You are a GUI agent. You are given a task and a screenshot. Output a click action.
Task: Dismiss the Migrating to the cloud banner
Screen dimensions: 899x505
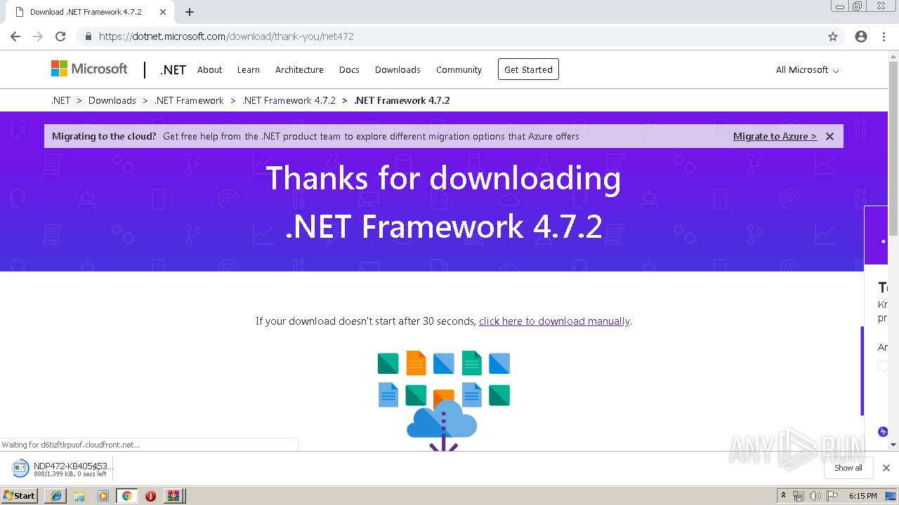point(829,136)
